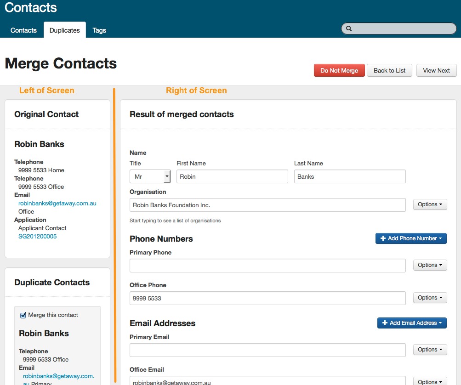Click the Back to List button
Screen dimensions: 461x385
click(389, 70)
